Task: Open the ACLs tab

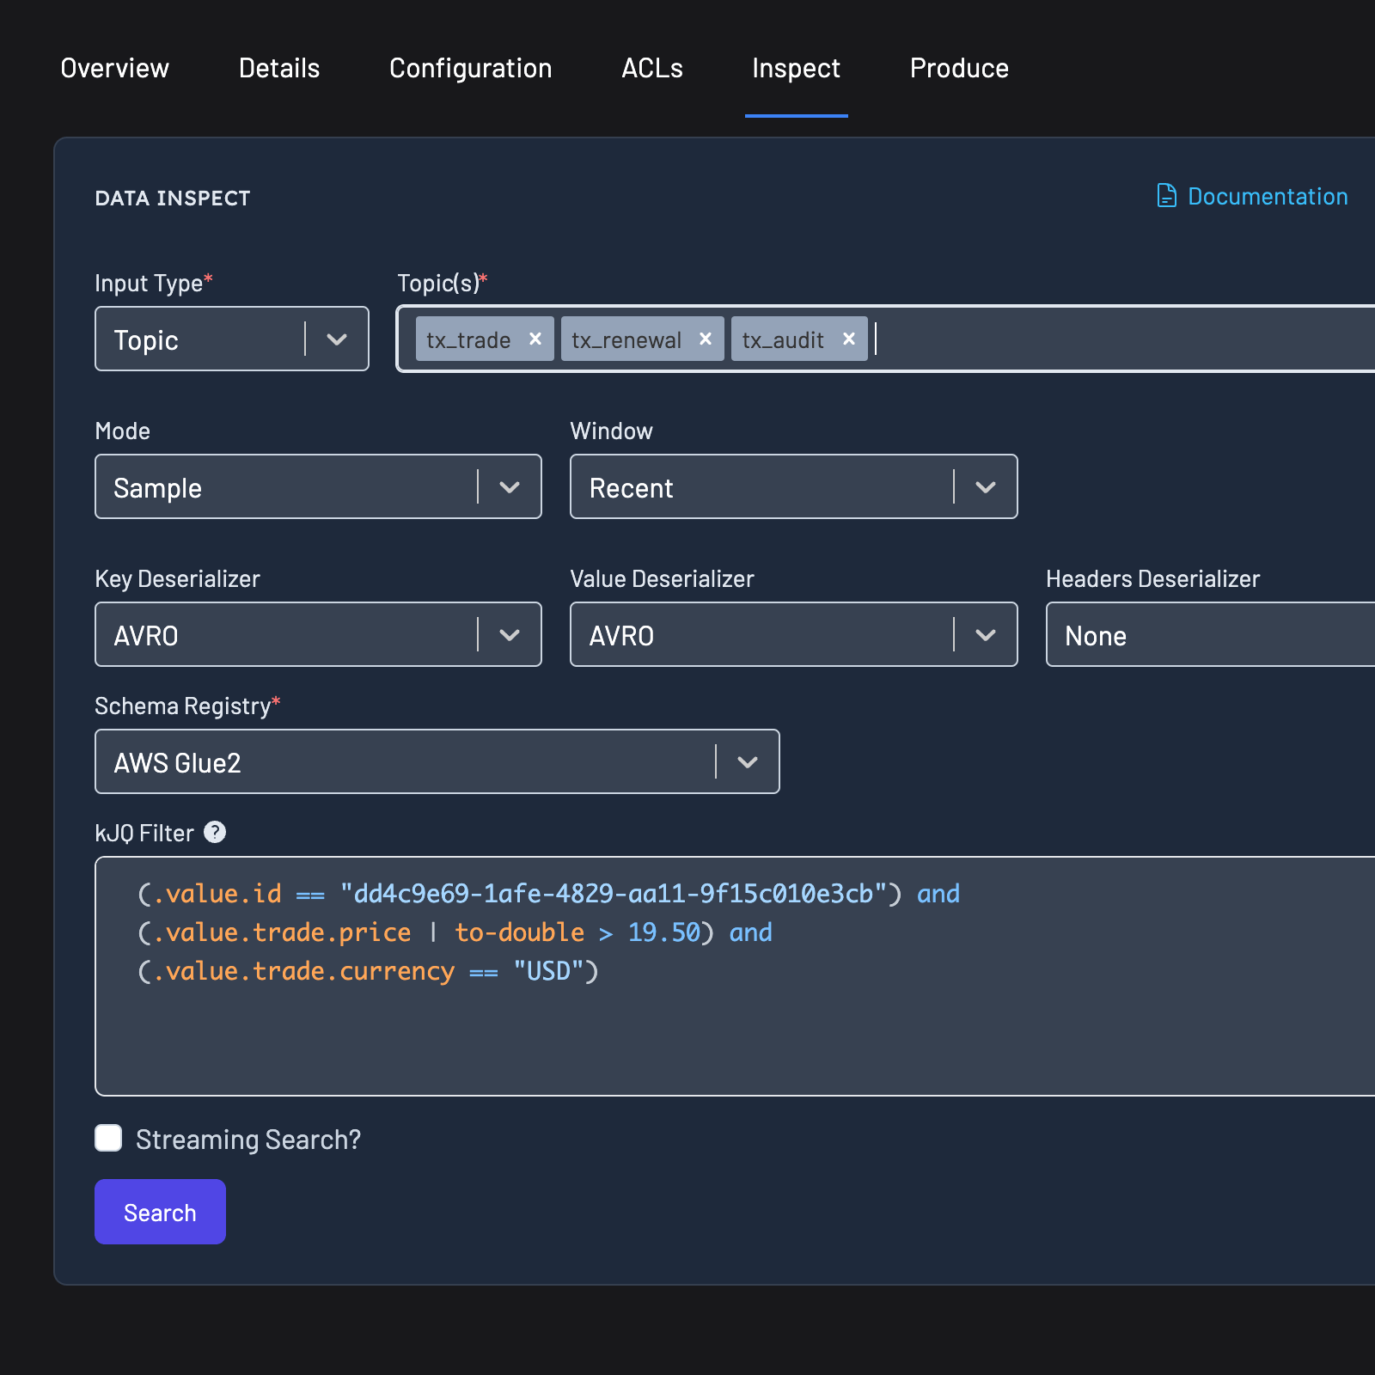Action: pos(651,68)
